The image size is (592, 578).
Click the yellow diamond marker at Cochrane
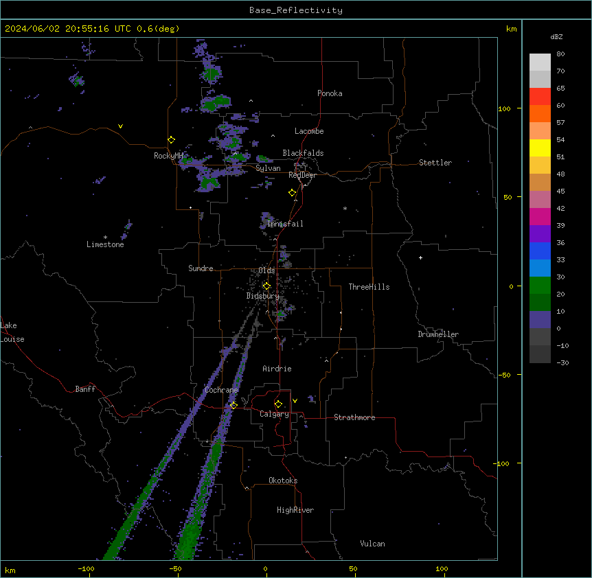[234, 405]
